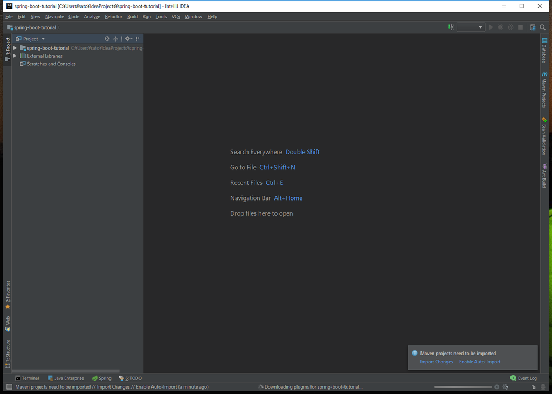Click the Hector inspector icon
The height and width of the screenshot is (394, 552).
[x=543, y=387]
